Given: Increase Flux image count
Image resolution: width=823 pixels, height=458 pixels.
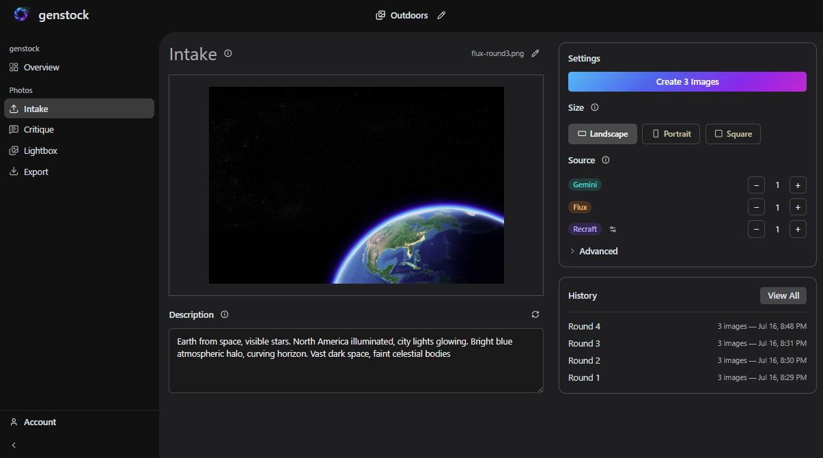Looking at the screenshot, I should pos(798,207).
